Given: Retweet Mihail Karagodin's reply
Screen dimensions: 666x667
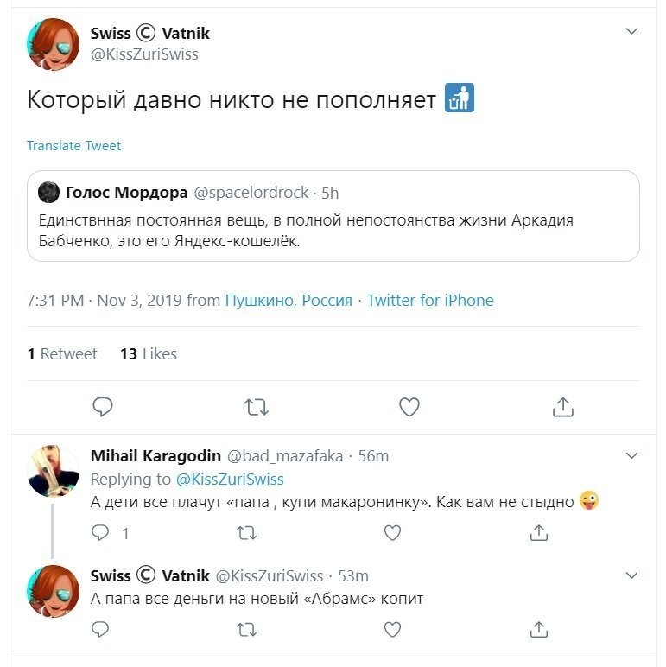Looking at the screenshot, I should [x=246, y=533].
